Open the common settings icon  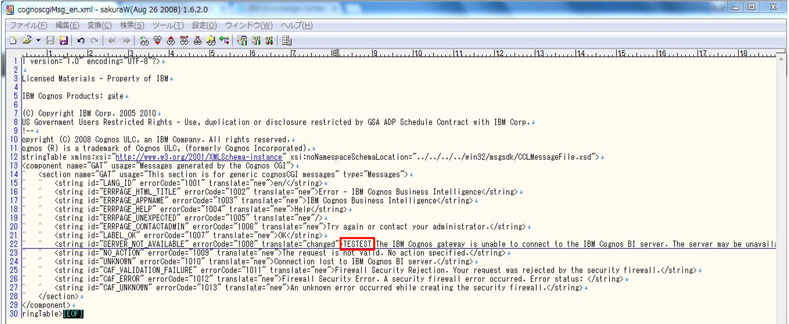click(x=269, y=40)
